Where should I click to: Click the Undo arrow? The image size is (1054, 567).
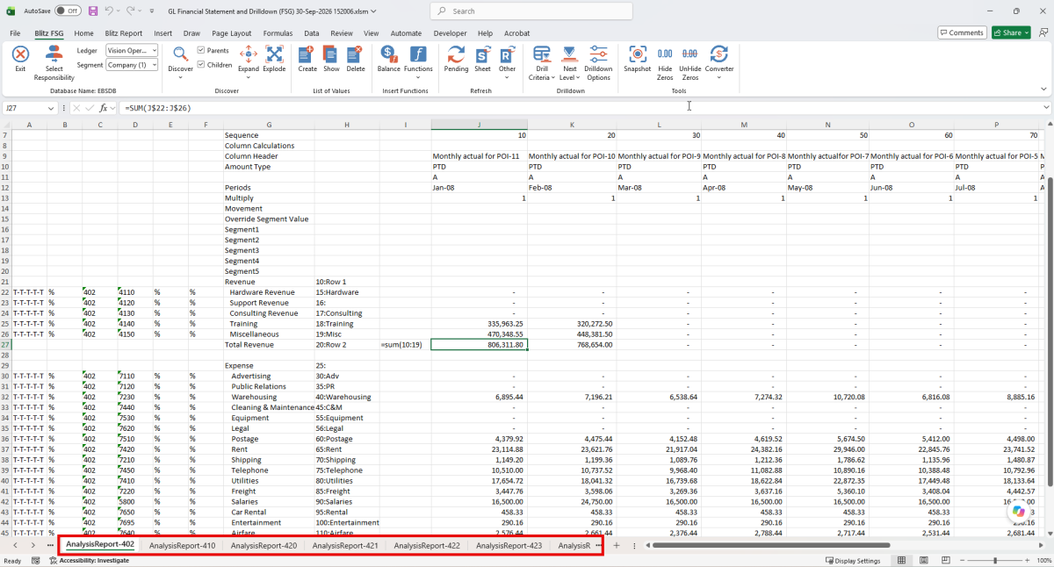[109, 11]
